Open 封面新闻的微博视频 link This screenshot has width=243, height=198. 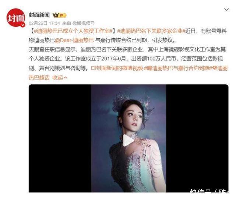point(119,68)
